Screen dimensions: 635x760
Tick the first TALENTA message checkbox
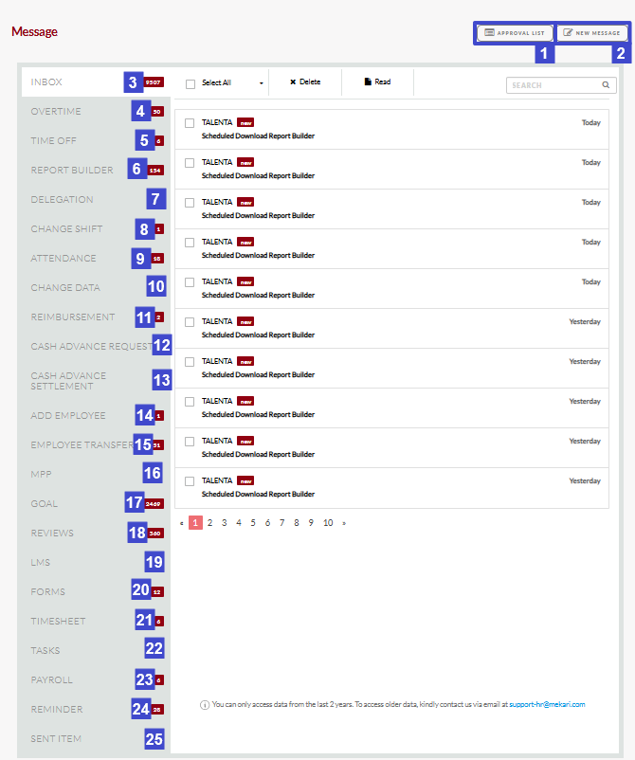pos(190,123)
